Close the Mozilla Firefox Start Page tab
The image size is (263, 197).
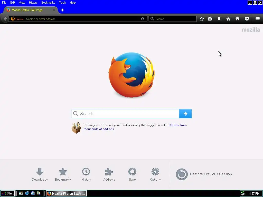coord(54,10)
